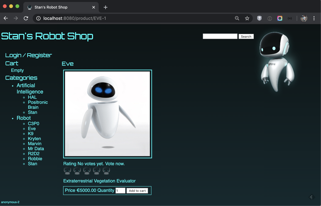Viewport: 321px width, 206px height.
Task: Open the Chrome three-dot menu
Action: 314,18
